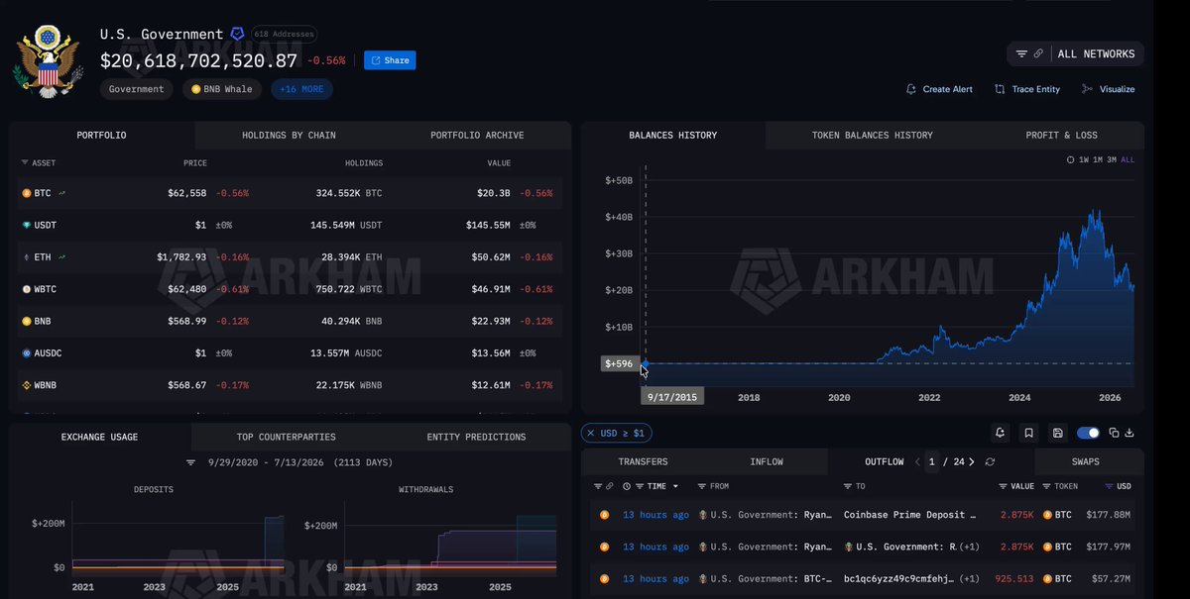The image size is (1190, 599).
Task: Select the ALL chart time range
Action: pos(1128,159)
